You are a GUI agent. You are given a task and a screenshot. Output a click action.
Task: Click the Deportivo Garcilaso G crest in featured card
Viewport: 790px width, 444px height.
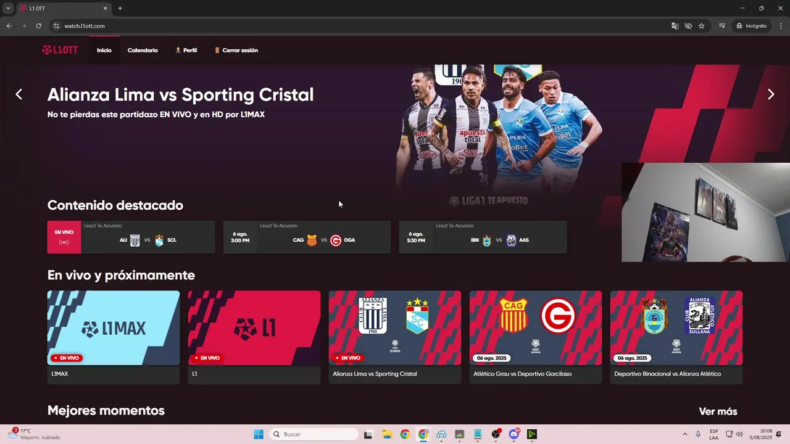click(x=336, y=240)
